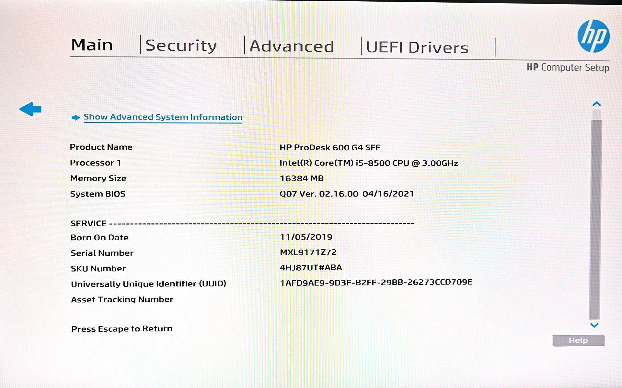Click the Press Escape to Return text
Viewport: 622px width, 388px height.
pos(122,329)
